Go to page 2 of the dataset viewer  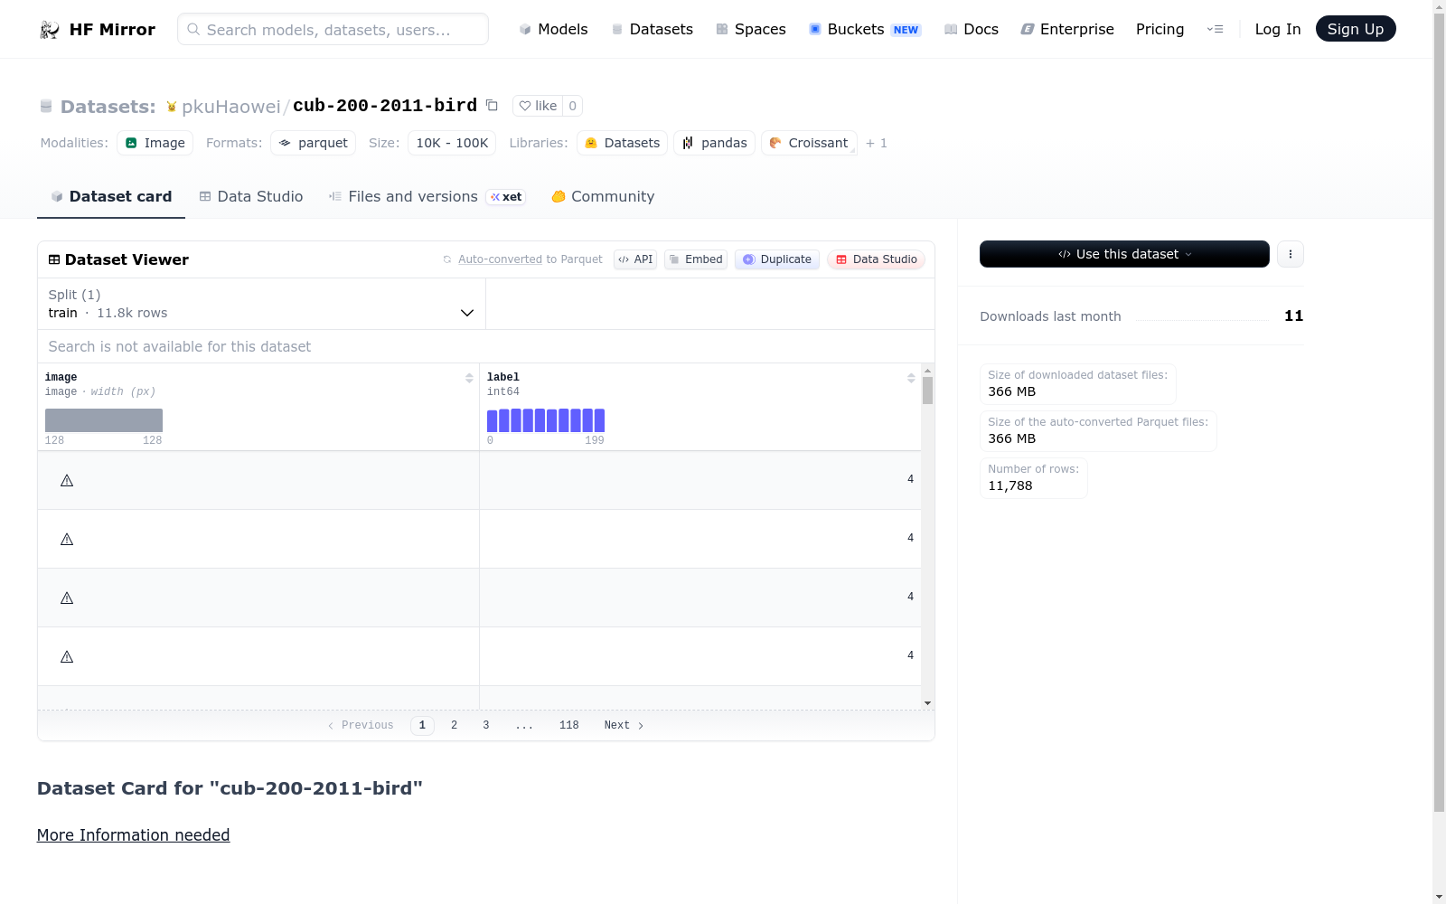454,725
